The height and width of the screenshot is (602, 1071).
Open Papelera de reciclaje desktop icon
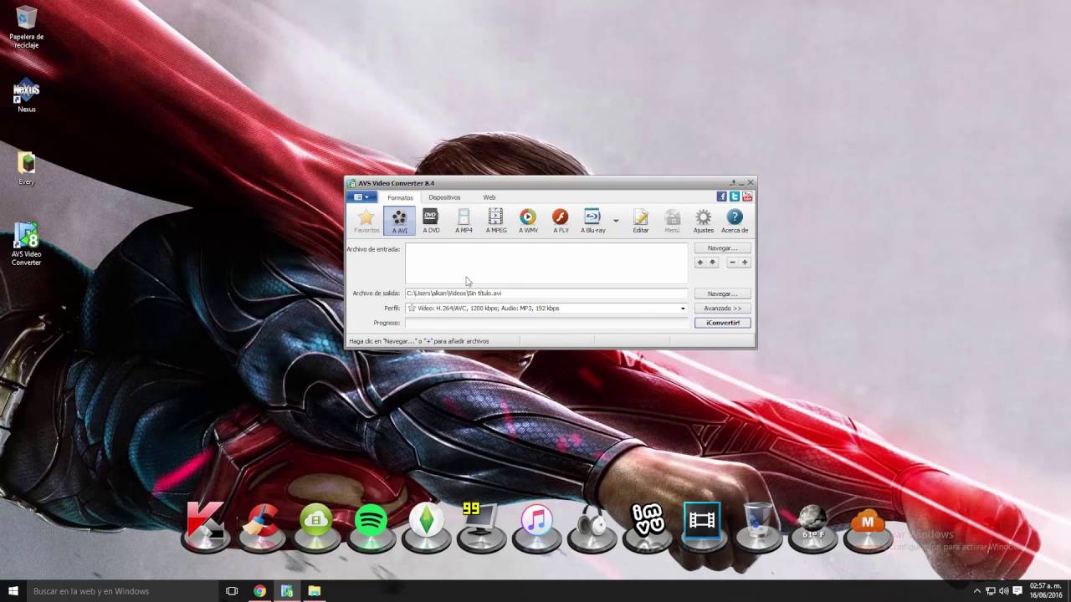(27, 28)
